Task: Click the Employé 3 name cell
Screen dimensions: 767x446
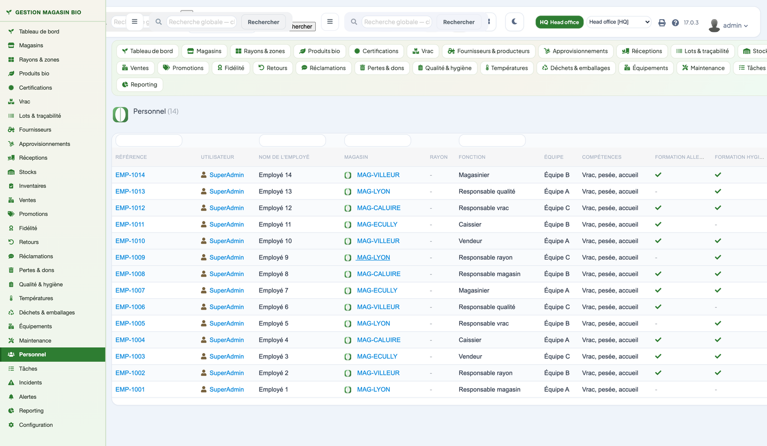Action: [273, 356]
